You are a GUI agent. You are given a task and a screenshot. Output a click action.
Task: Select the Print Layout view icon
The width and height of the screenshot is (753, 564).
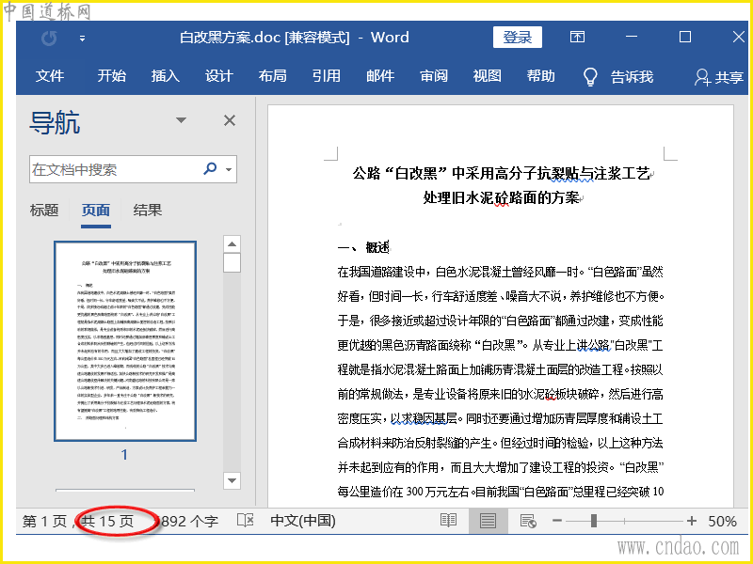488,521
